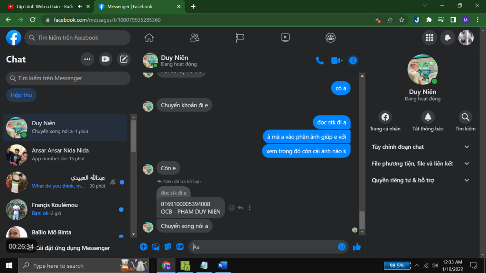Open the Facebook Watch video tab

[285, 37]
